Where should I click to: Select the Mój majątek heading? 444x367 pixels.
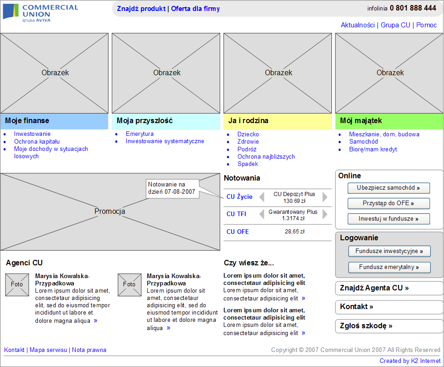point(389,121)
